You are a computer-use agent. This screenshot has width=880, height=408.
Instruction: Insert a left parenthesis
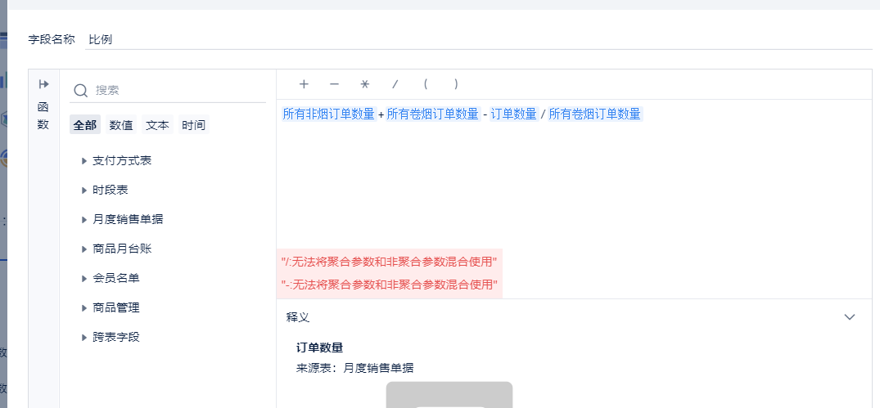coord(426,84)
